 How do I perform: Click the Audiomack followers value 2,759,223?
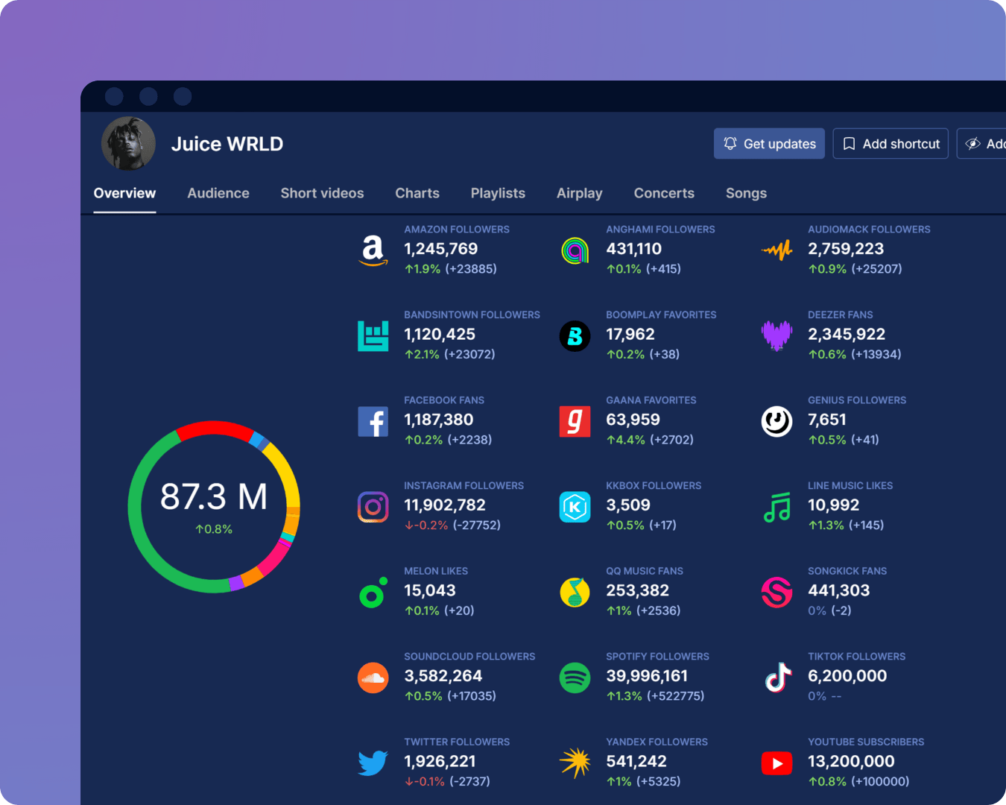tap(846, 249)
